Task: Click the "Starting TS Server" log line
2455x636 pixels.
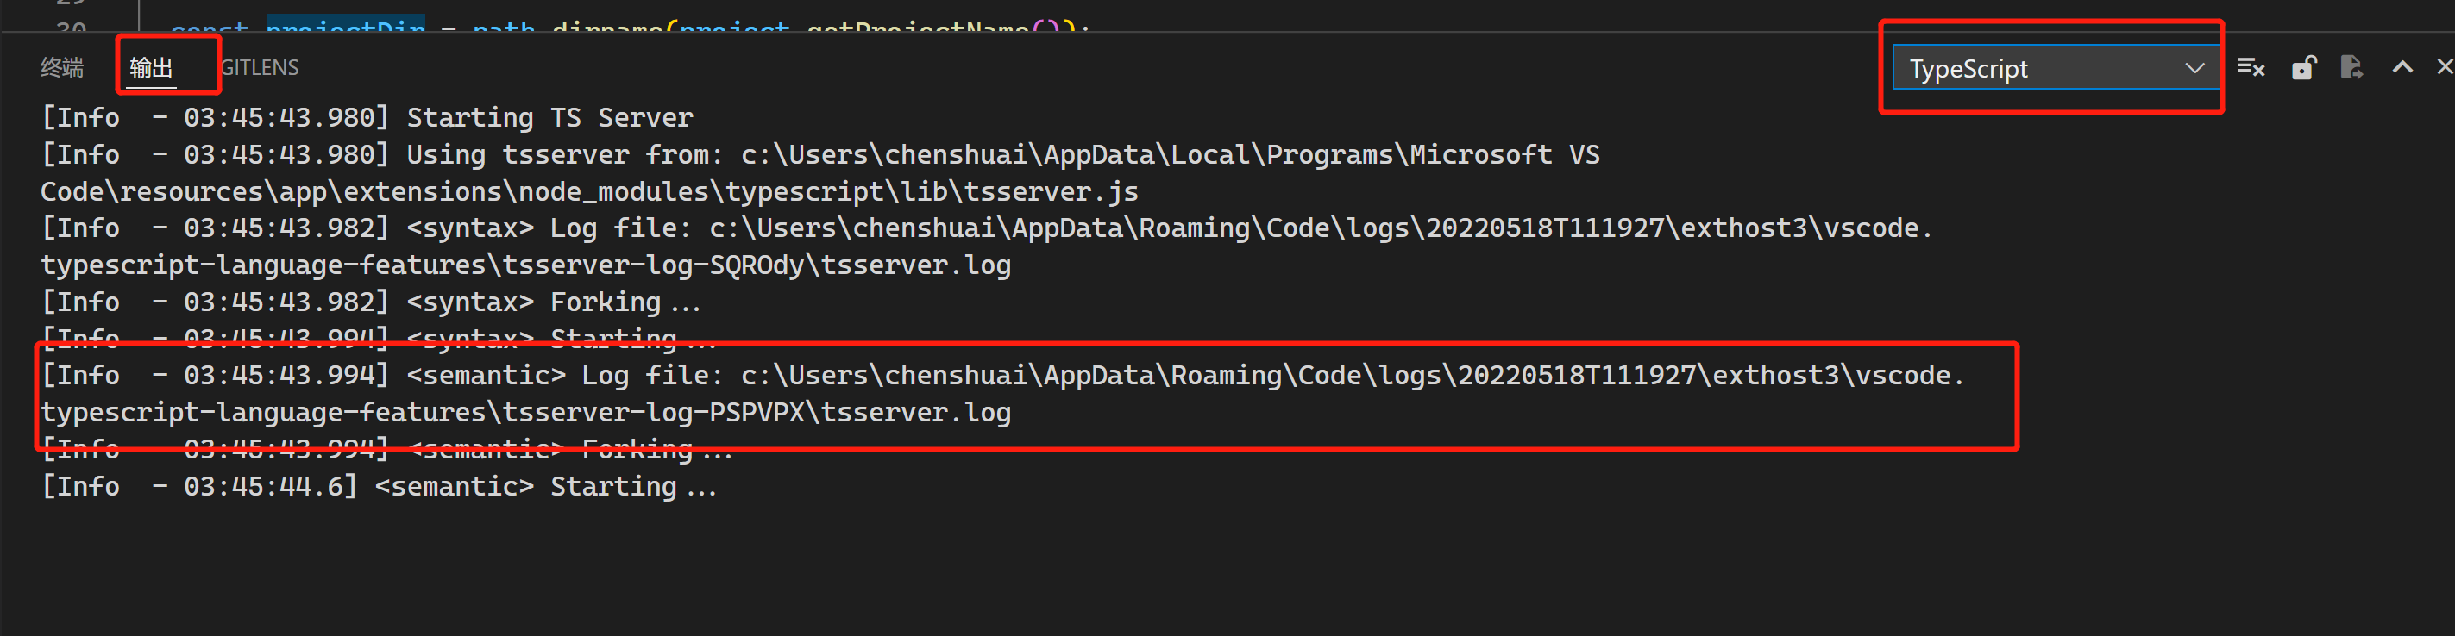Action: click(x=549, y=118)
